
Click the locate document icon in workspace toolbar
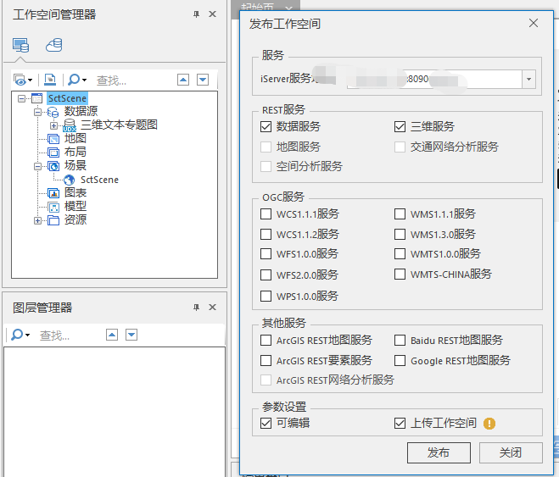50,80
